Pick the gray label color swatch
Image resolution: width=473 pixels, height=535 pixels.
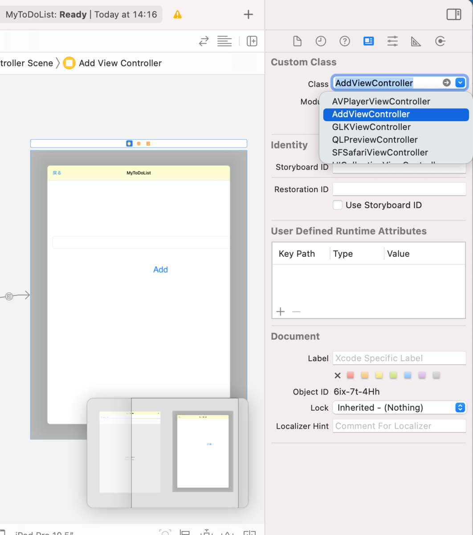436,375
